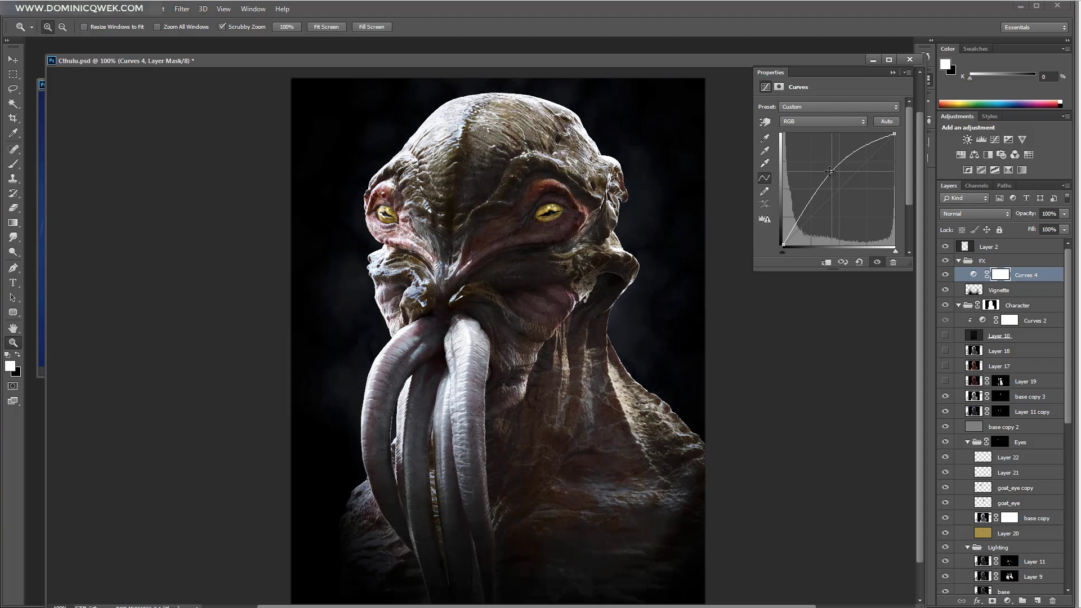
Task: Select the Lasso tool
Action: pos(13,88)
